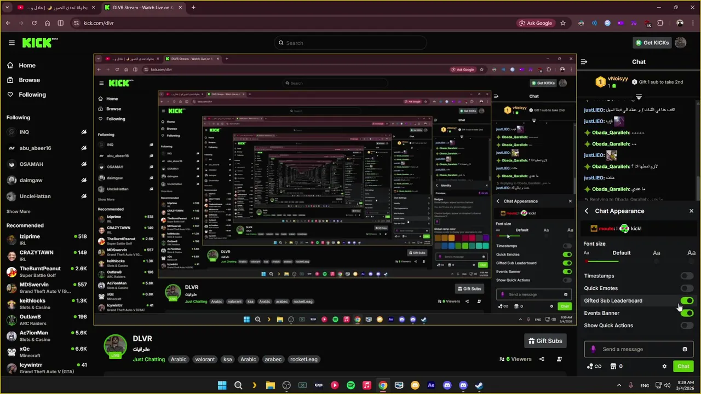The image size is (701, 394).
Task: Open the Windows Start menu
Action: [222, 385]
